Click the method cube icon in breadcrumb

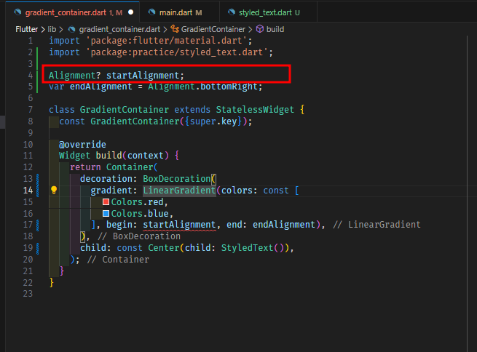click(260, 29)
